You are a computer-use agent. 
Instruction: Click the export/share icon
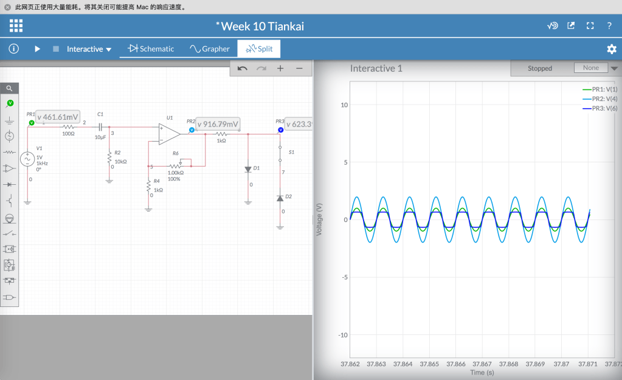tap(571, 26)
